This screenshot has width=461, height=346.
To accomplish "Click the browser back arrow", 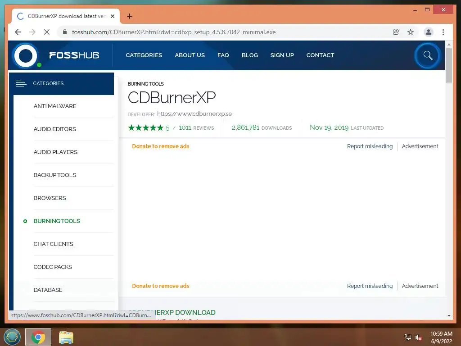I will coord(18,32).
